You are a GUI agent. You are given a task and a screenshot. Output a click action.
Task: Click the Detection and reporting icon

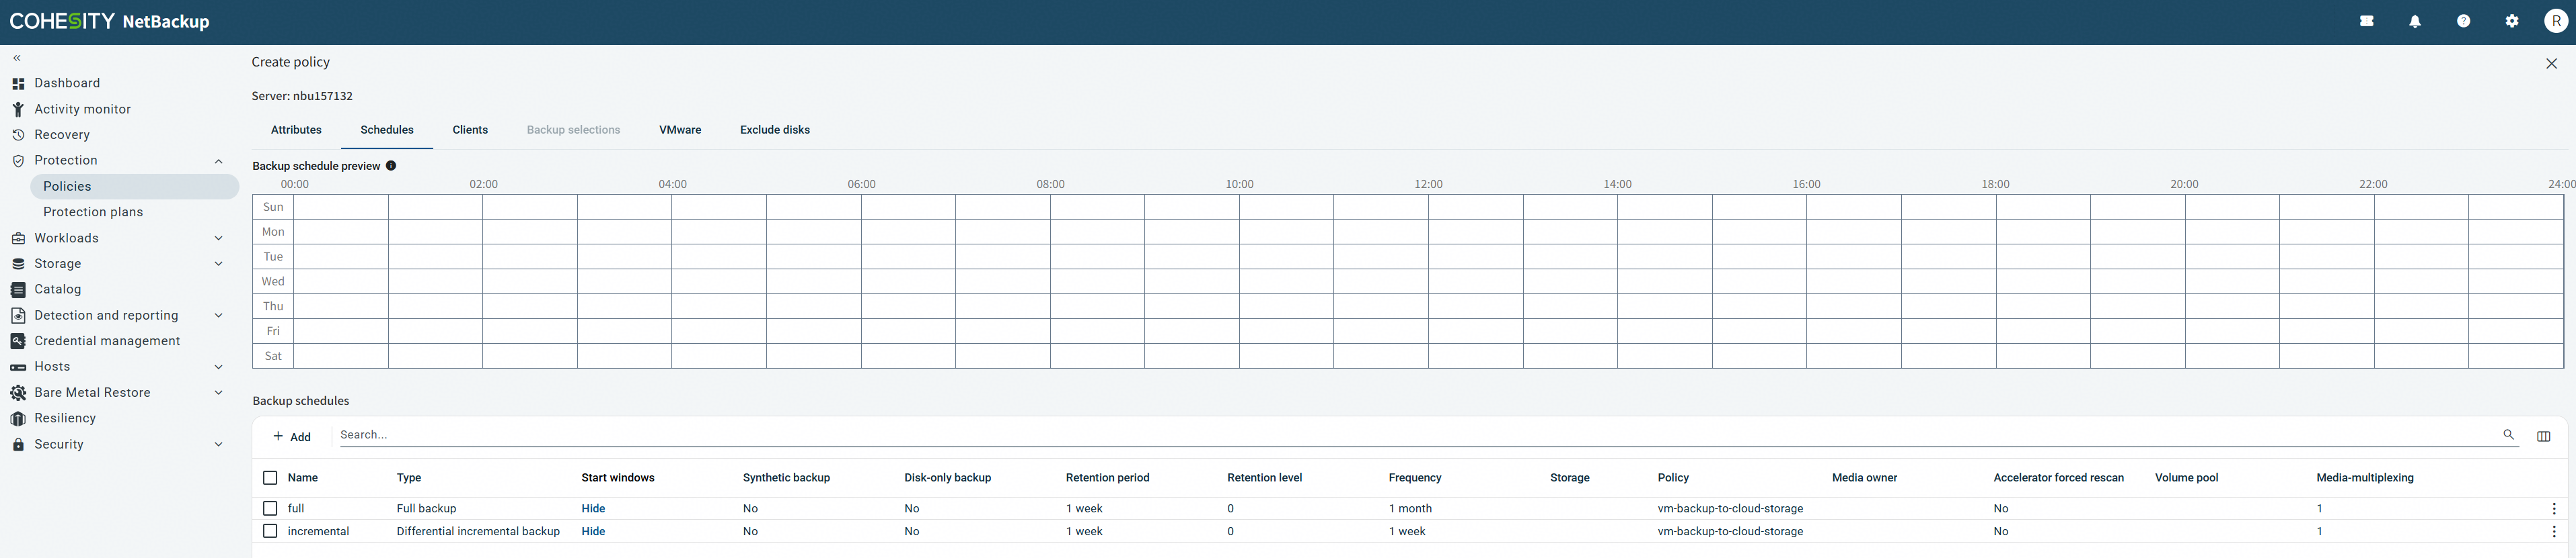[18, 316]
